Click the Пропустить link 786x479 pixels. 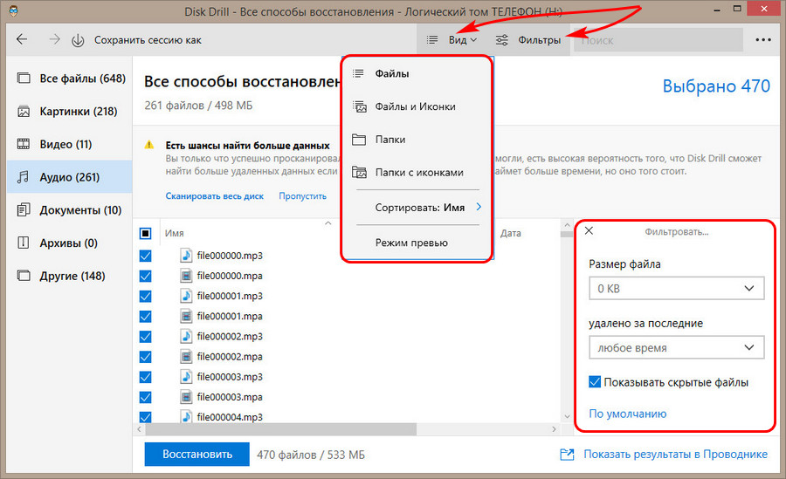coord(302,196)
